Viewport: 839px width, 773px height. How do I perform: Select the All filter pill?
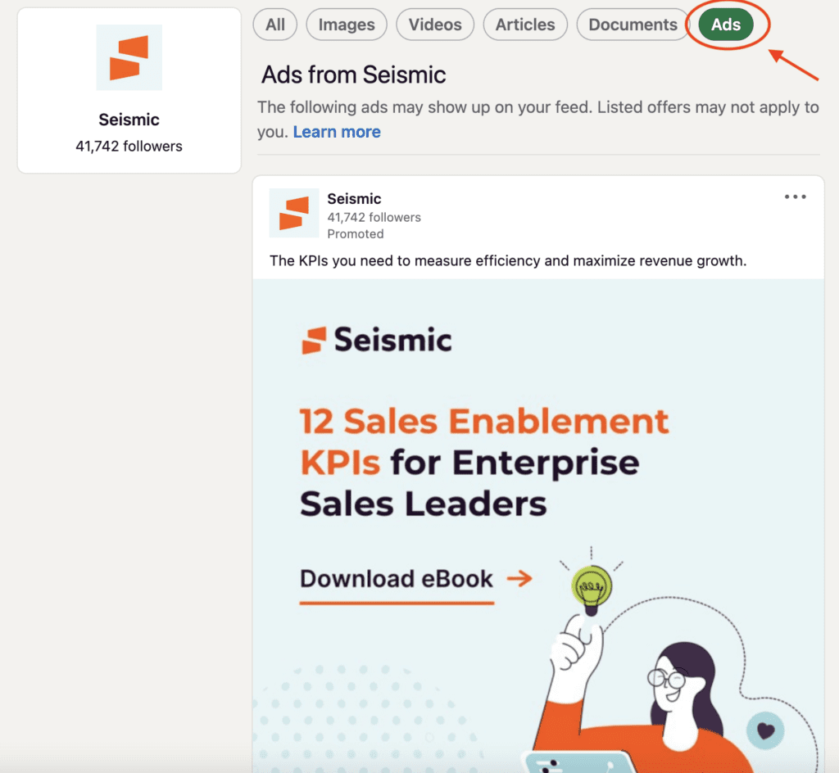[275, 25]
